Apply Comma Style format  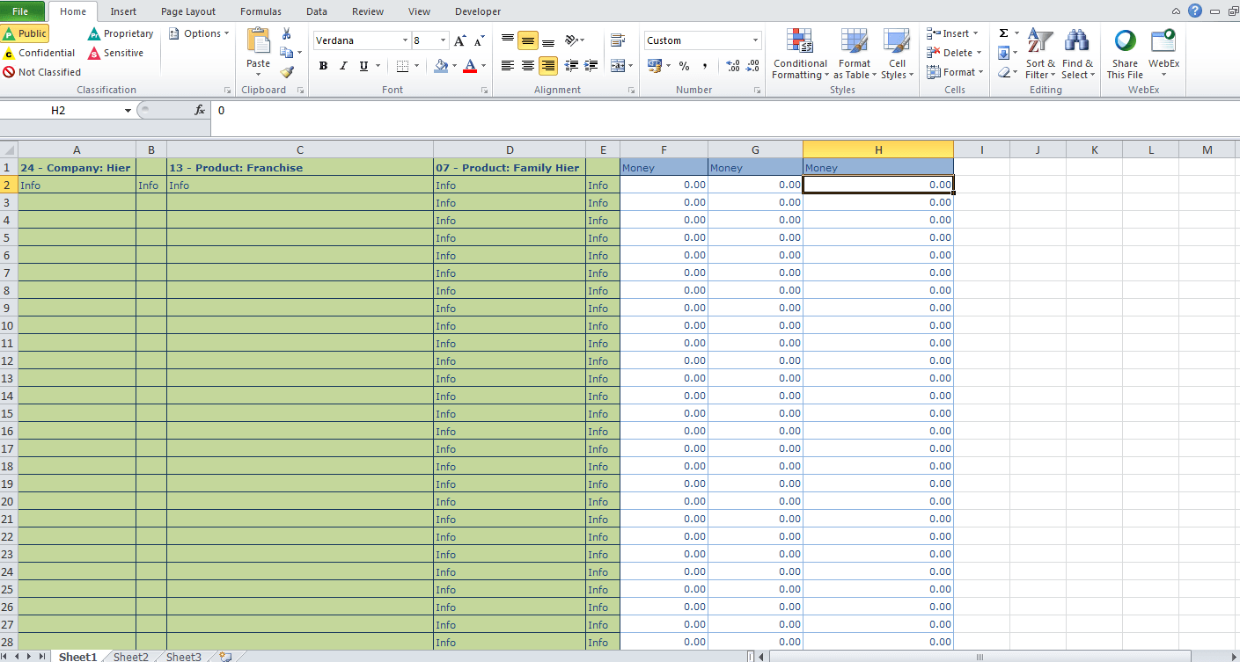coord(705,66)
